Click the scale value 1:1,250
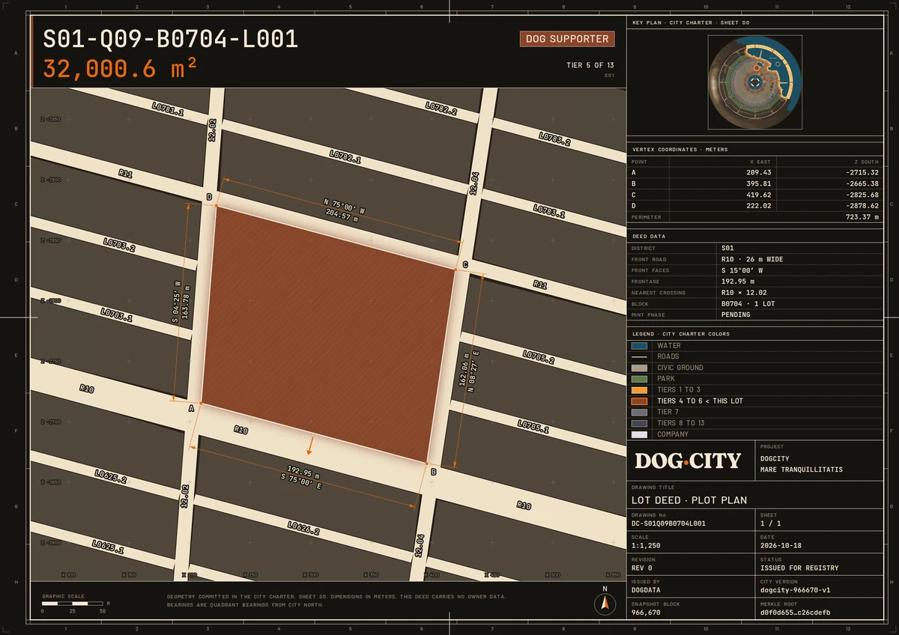This screenshot has width=899, height=635. tap(646, 546)
